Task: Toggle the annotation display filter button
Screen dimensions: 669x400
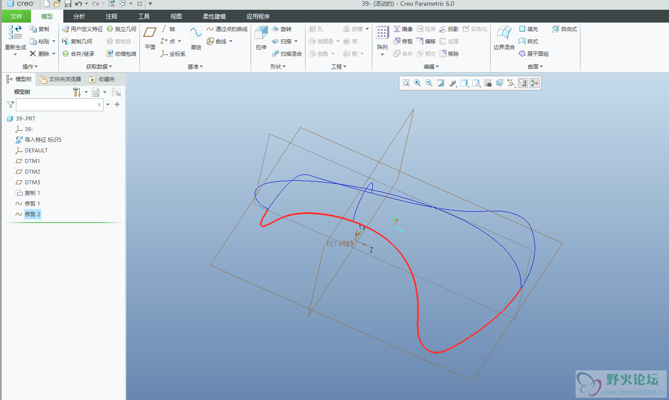Action: pyautogui.click(x=523, y=83)
